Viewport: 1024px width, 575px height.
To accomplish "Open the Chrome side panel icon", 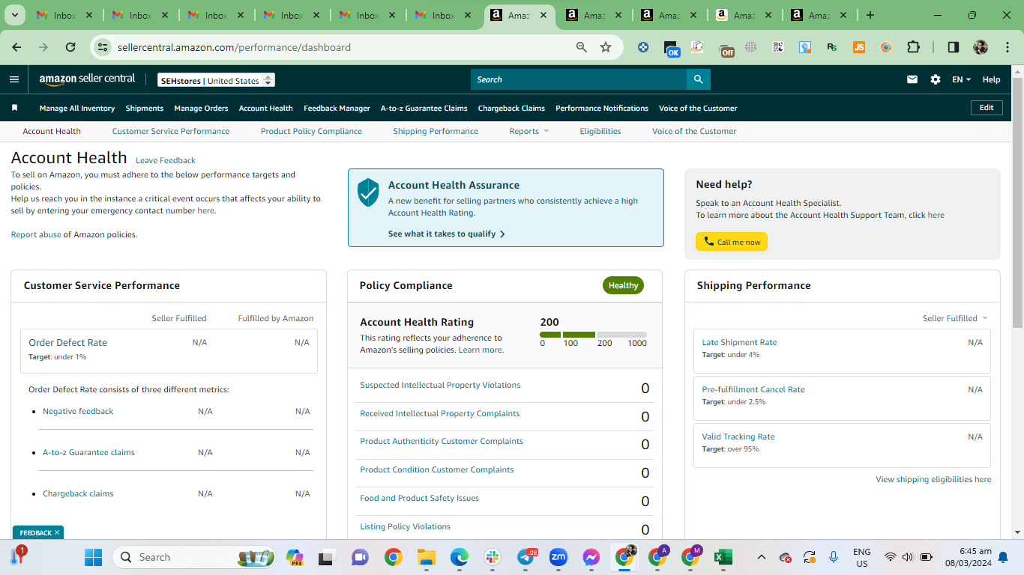I will [954, 47].
